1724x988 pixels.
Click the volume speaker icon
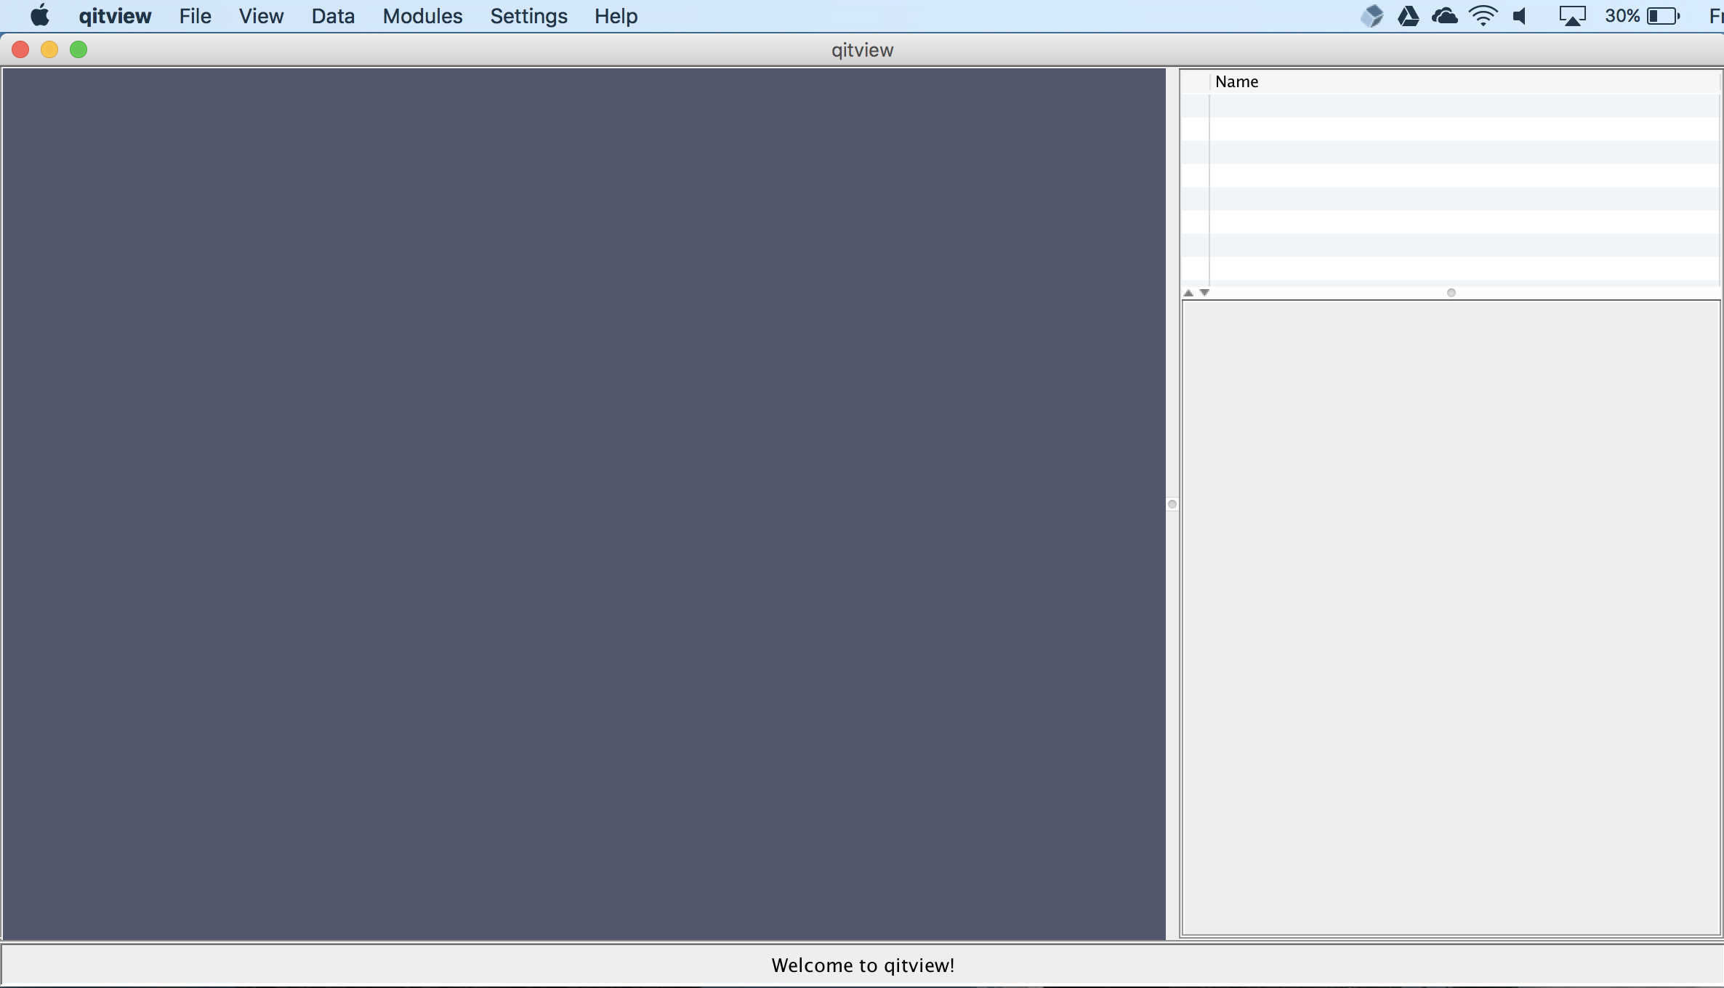tap(1520, 16)
